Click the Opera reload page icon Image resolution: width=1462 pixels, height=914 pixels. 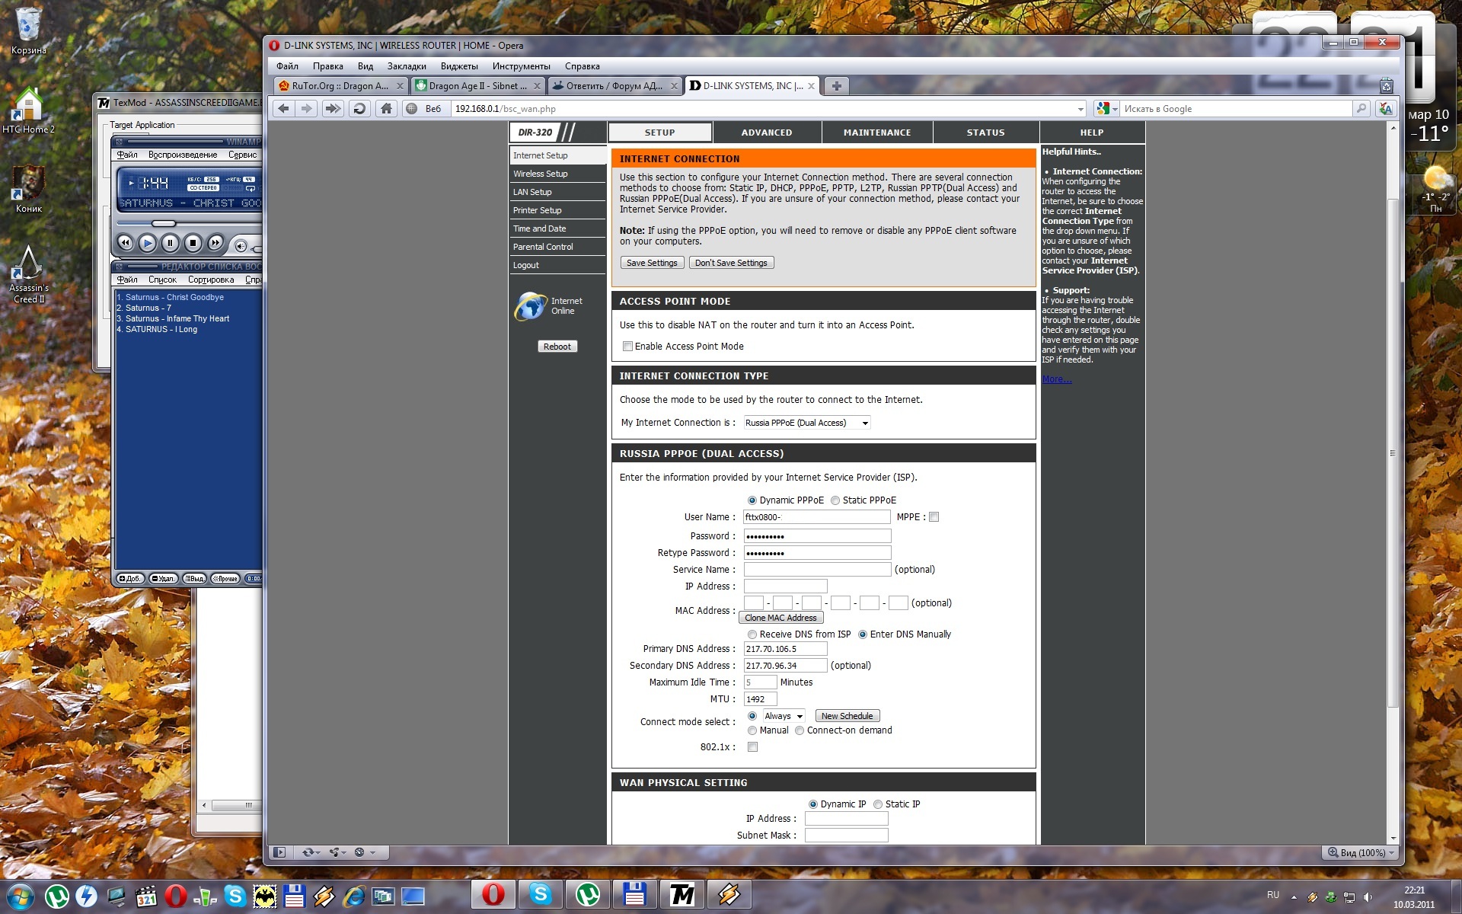[359, 109]
